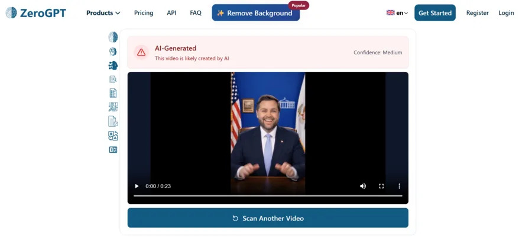Open the video three-dot options menu
The width and height of the screenshot is (532, 240).
tap(400, 186)
